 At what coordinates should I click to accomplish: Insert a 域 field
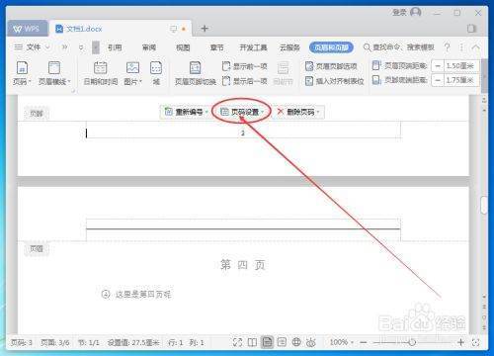point(156,73)
